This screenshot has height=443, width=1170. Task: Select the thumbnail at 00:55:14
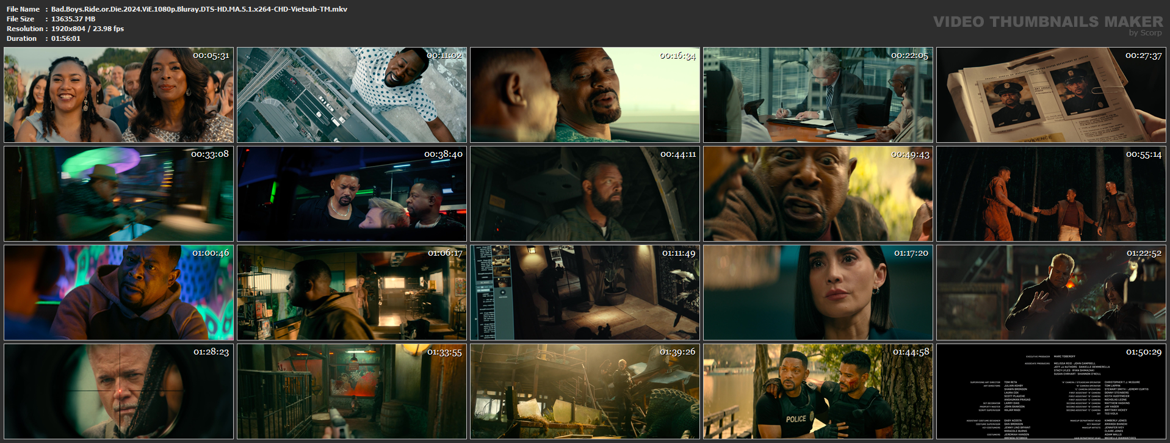coord(1051,193)
